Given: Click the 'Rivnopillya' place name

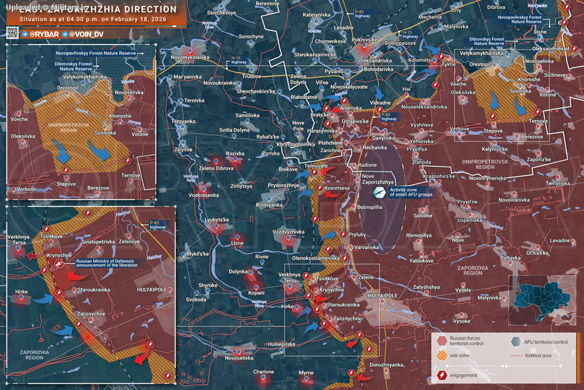Looking at the screenshot, I should [419, 235].
